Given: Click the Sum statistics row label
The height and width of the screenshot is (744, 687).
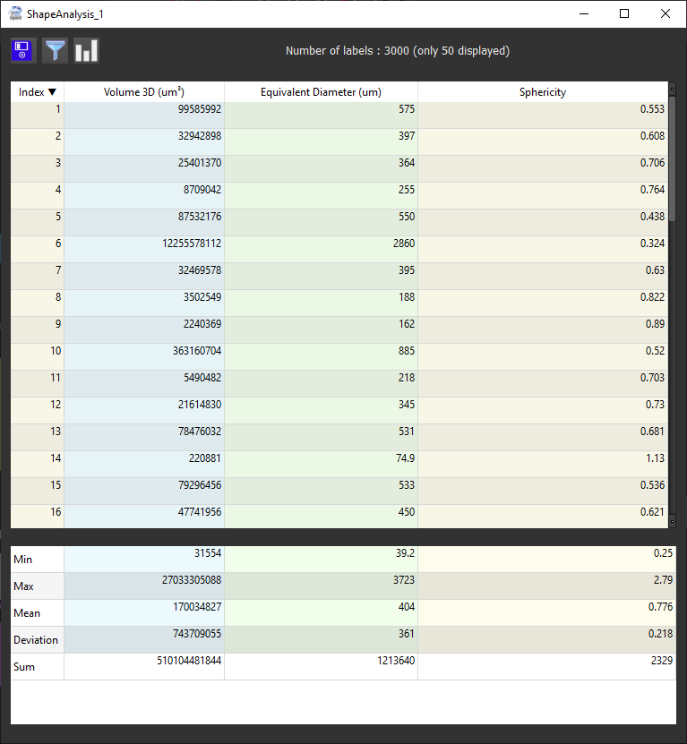Looking at the screenshot, I should [x=38, y=667].
